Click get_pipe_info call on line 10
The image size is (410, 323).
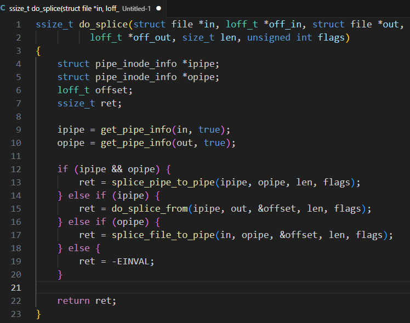coord(136,143)
